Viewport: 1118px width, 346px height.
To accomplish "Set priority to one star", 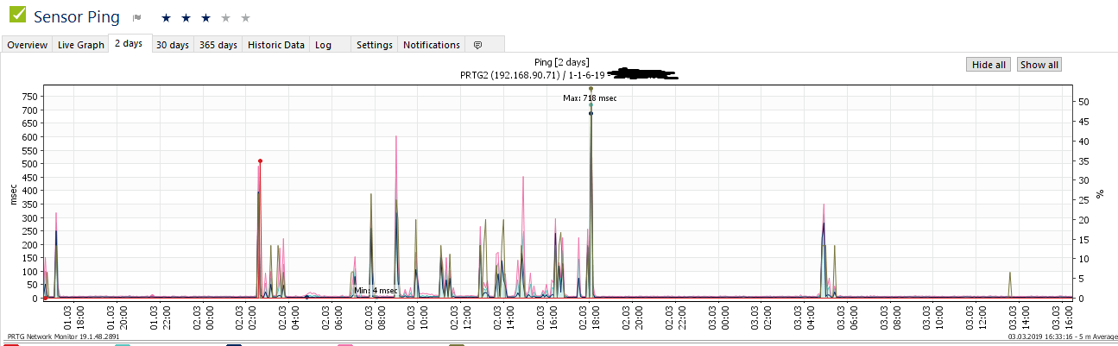I will pos(167,17).
